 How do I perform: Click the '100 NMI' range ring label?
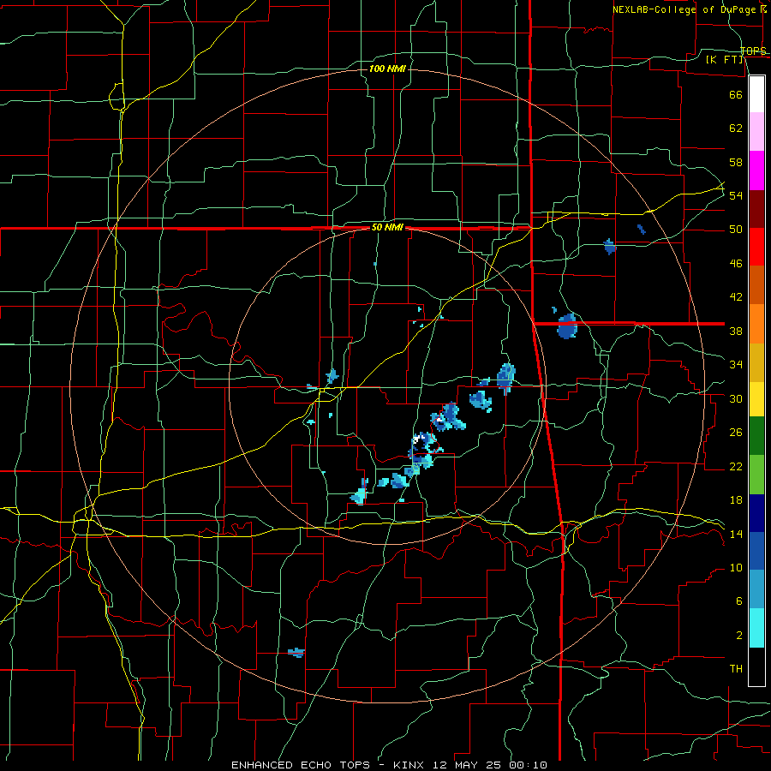click(x=387, y=69)
